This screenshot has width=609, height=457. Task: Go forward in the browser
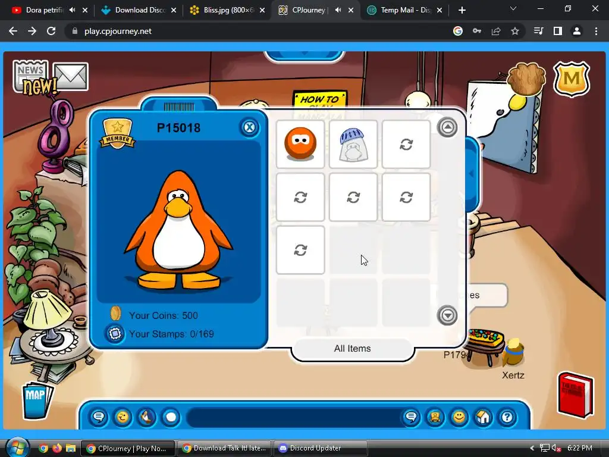click(x=32, y=31)
